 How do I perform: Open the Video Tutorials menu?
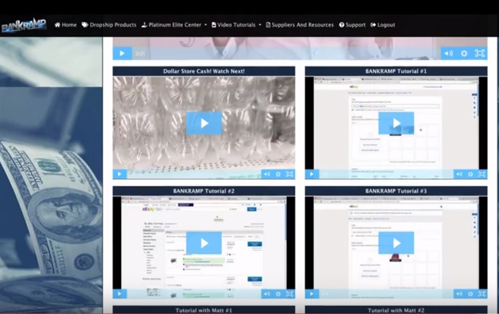(236, 25)
